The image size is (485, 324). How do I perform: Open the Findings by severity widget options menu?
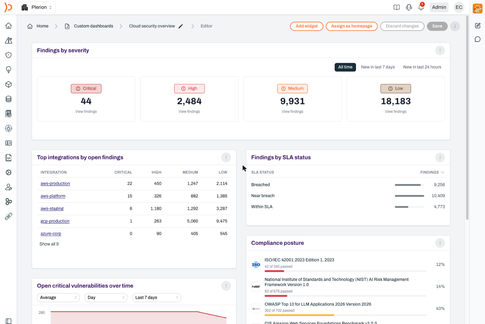[x=440, y=50]
